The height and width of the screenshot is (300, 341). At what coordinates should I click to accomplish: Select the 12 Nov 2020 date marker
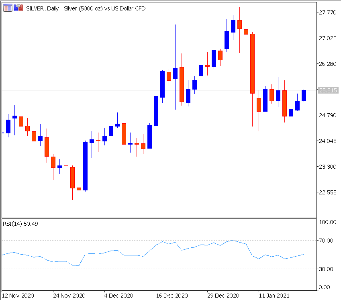pyautogui.click(x=18, y=296)
